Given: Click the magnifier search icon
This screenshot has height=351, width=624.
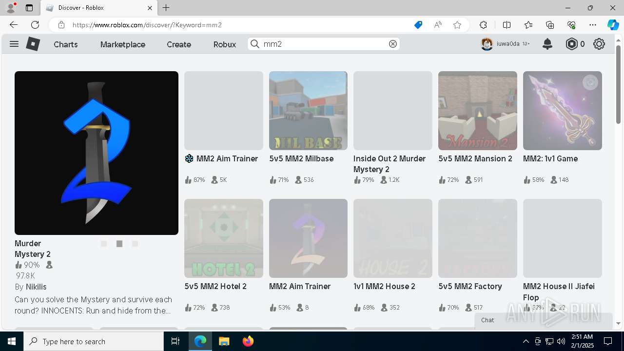Looking at the screenshot, I should coord(255,44).
